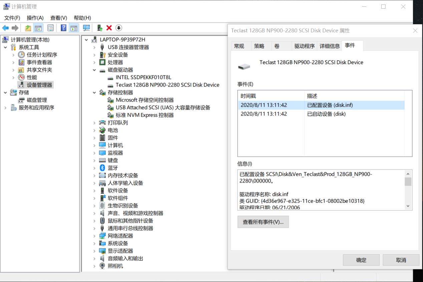Click the red Uninstall device icon

pyautogui.click(x=109, y=28)
